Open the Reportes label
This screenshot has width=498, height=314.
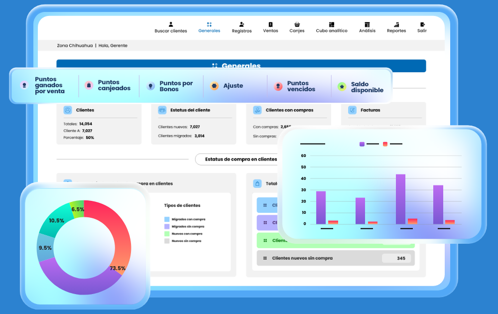396,31
